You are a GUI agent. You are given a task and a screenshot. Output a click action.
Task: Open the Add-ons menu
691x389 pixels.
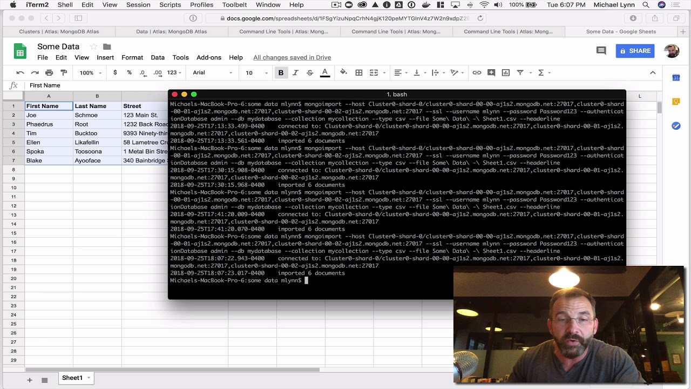209,57
